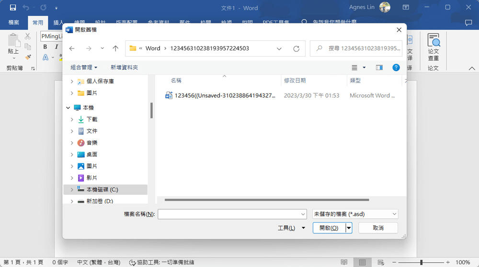Screen dimensions: 479x267
Task: Select 音樂 in navigation tree
Action: pos(87,143)
